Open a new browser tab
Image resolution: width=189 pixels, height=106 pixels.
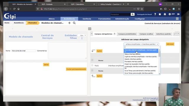point(128,4)
